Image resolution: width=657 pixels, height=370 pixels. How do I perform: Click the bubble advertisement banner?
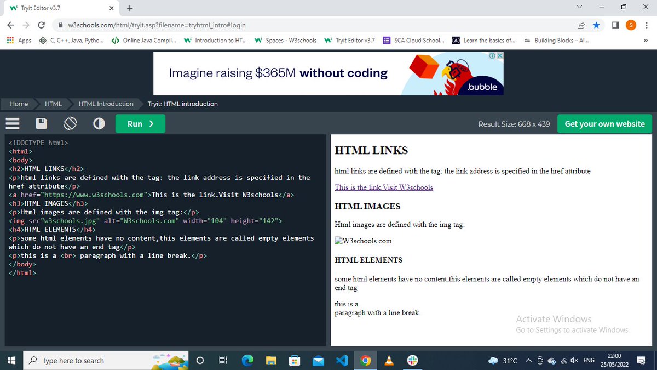328,73
